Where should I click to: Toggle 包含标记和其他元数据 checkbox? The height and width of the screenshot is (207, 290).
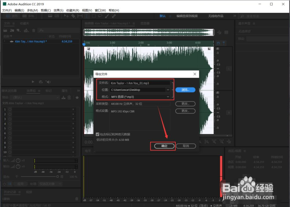[x=97, y=134]
